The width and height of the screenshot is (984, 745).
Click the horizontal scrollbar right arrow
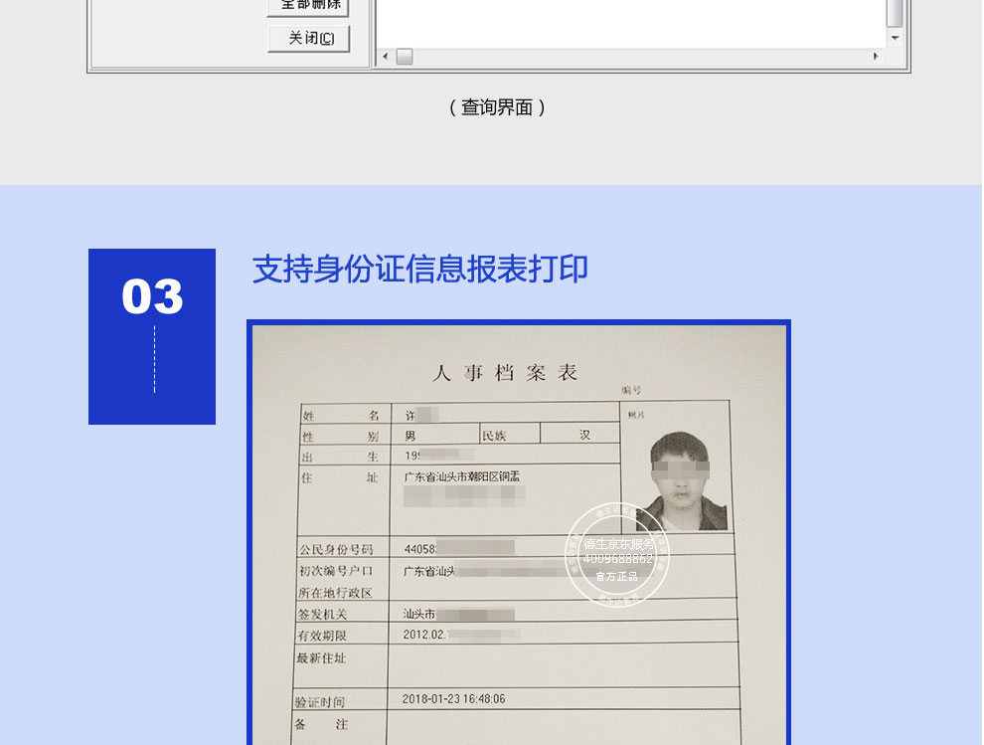pos(876,57)
